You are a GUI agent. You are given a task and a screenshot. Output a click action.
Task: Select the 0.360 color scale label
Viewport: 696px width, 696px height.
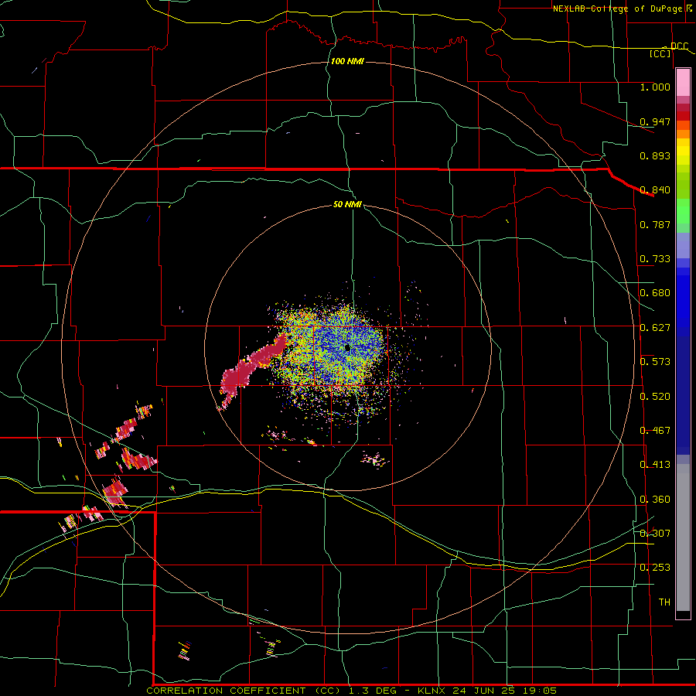point(655,500)
